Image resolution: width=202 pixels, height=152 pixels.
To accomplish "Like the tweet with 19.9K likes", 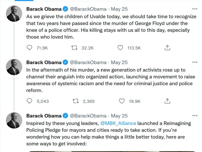I will pyautogui.click(x=122, y=101).
